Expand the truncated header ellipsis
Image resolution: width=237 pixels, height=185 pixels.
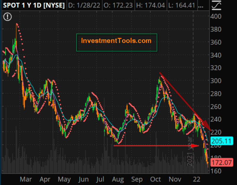pyautogui.click(x=201, y=6)
